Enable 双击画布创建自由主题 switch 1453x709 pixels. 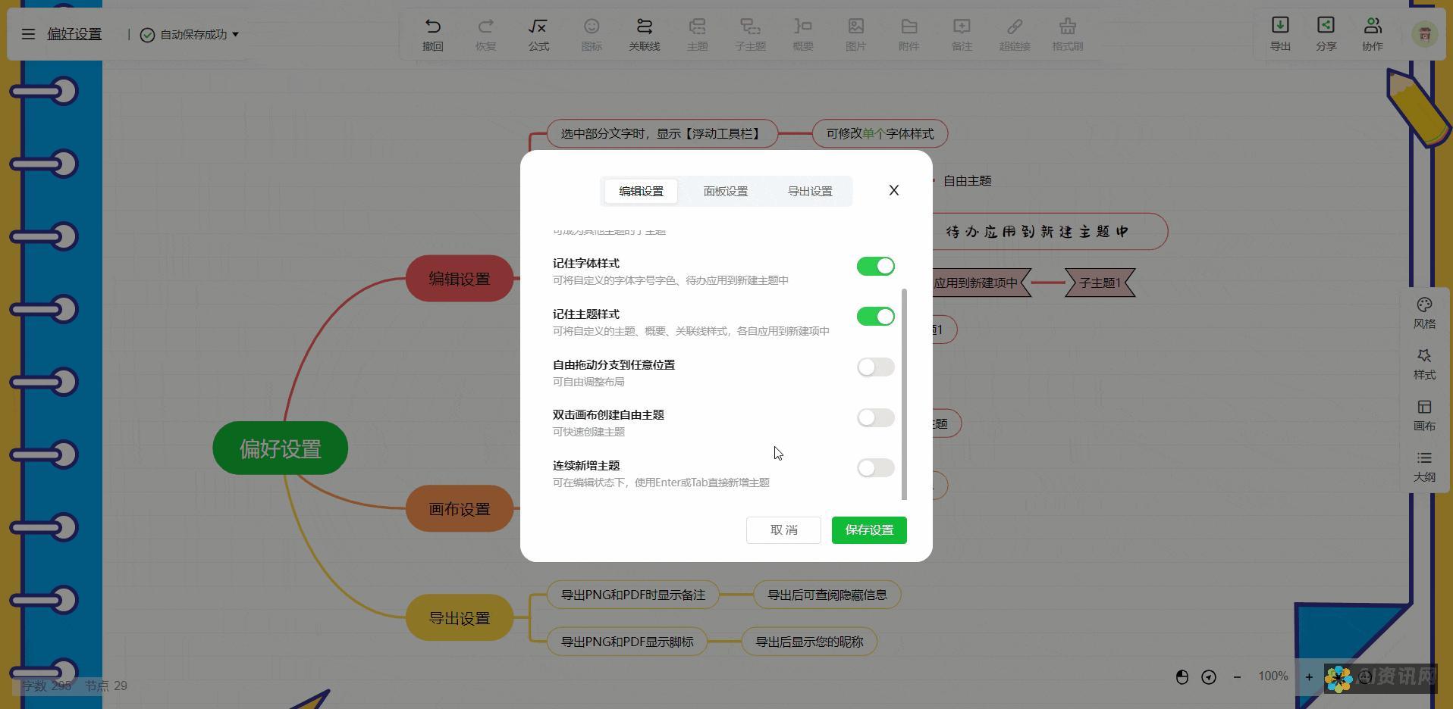[876, 418]
